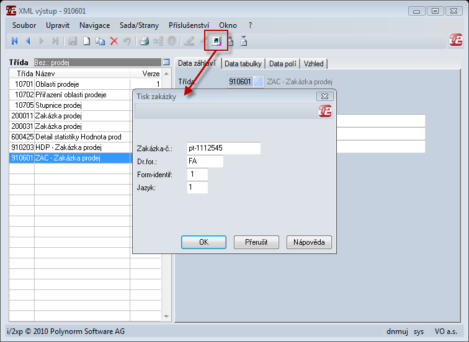Click the list scrollbar up arrow
Image resolution: width=469 pixels, height=342 pixels.
(167, 74)
